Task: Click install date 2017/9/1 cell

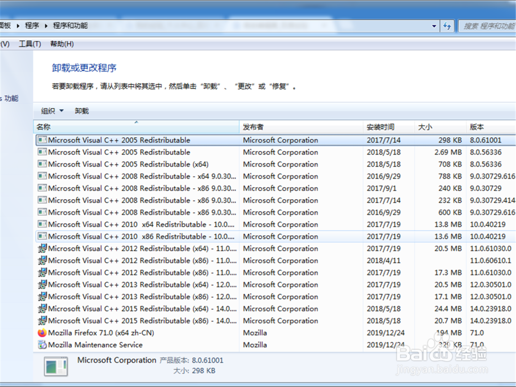Action: coord(382,188)
